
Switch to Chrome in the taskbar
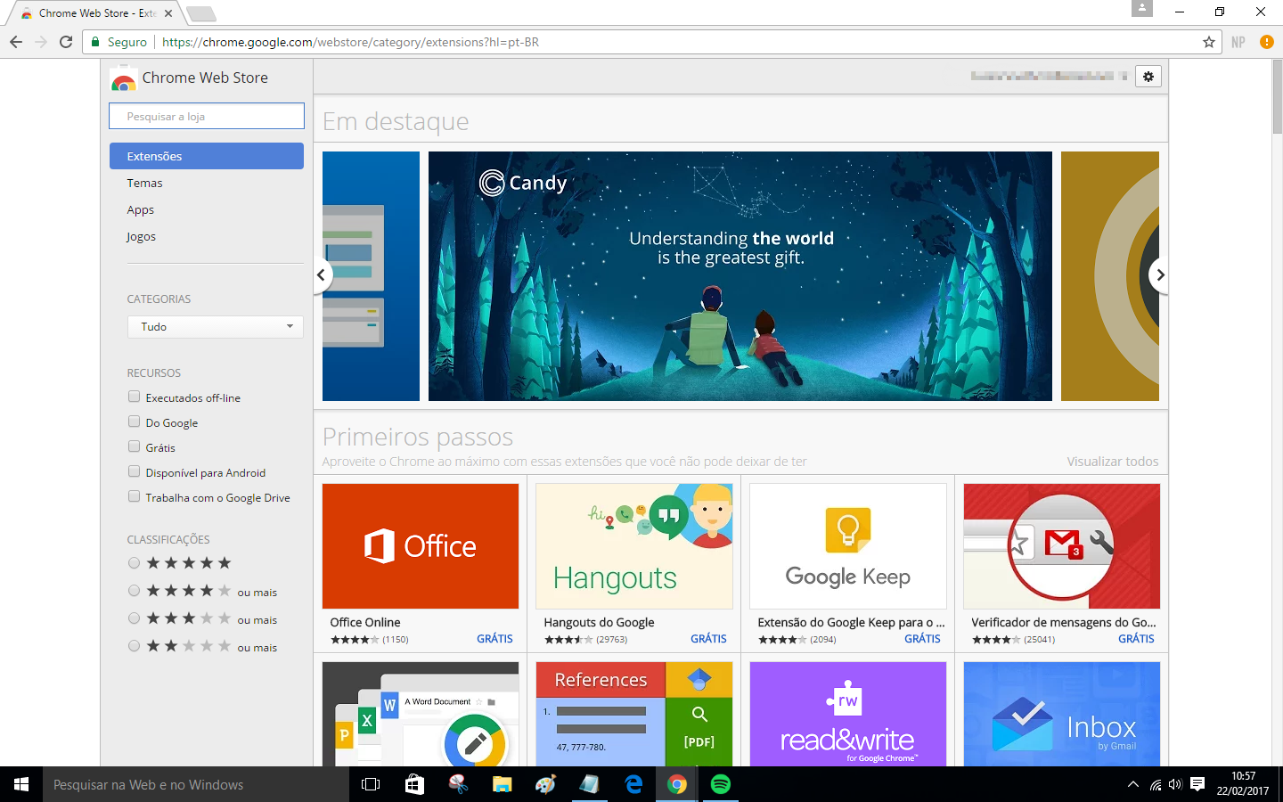click(x=677, y=784)
